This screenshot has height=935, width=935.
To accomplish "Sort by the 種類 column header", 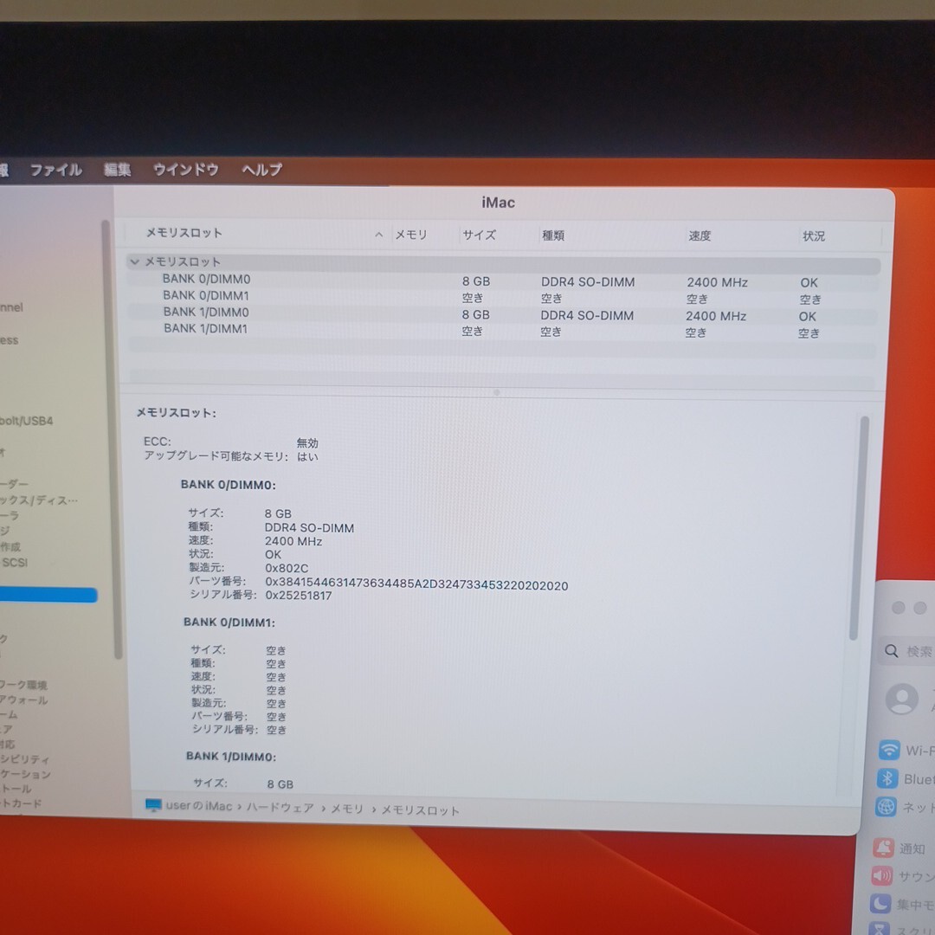I will click(x=552, y=235).
